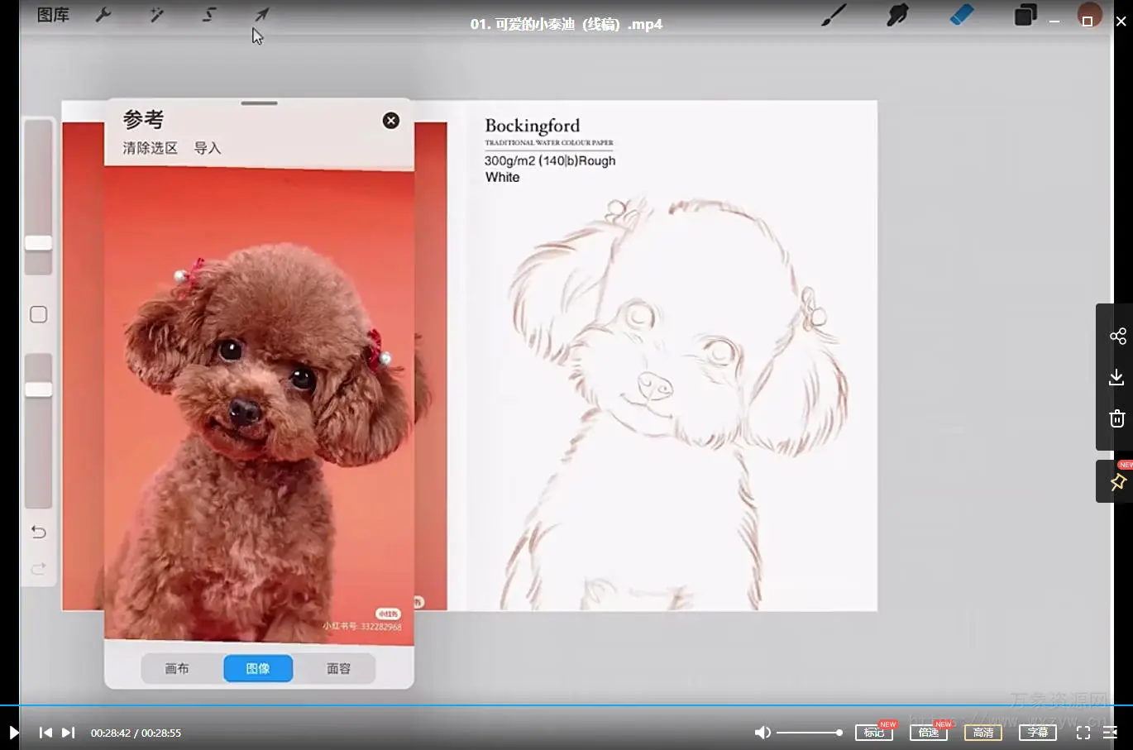1133x750 pixels.
Task: Click the video volume slider
Action: [809, 733]
